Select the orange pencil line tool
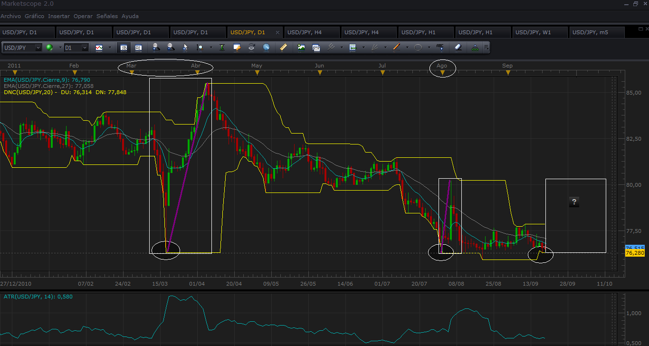The width and height of the screenshot is (649, 346). (396, 48)
